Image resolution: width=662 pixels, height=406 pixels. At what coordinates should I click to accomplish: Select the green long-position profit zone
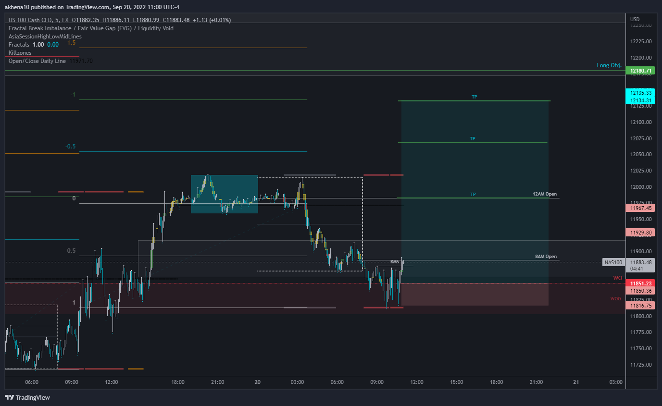tap(475, 192)
